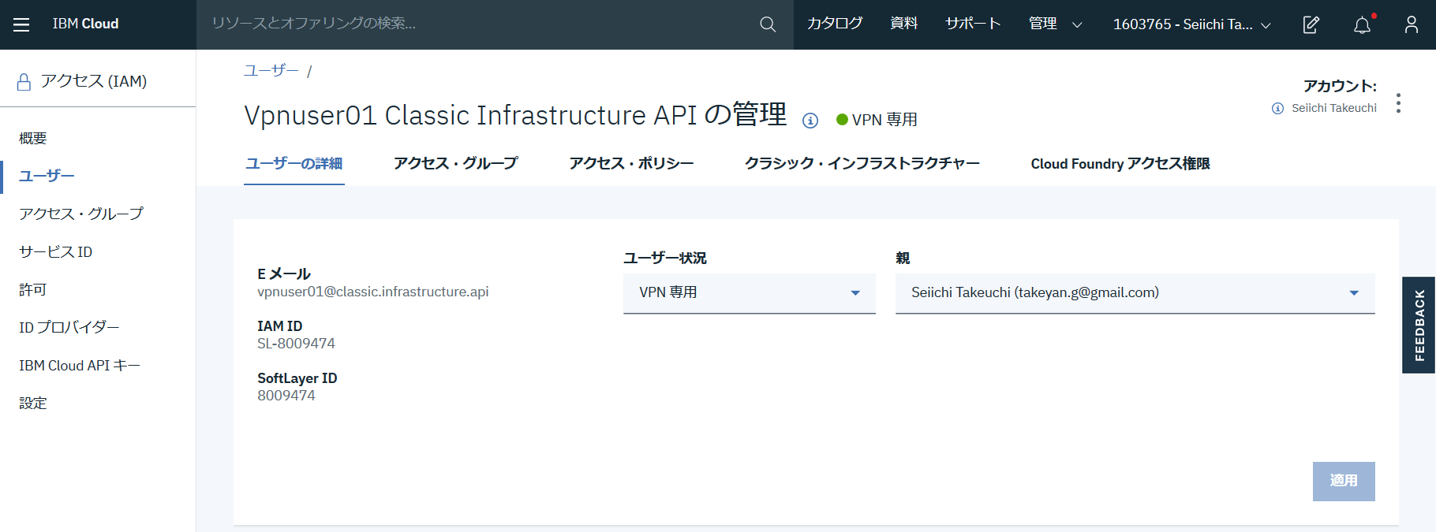Viewport: 1436px width, 532px height.
Task: Click the アクセス (IAM) sidebar heading
Action: (94, 81)
